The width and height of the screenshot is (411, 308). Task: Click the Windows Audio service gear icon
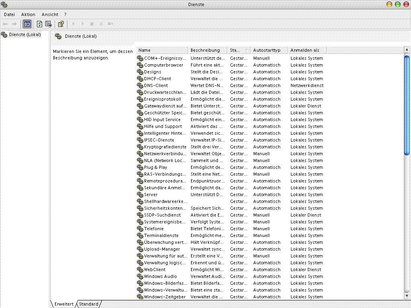pyautogui.click(x=140, y=276)
